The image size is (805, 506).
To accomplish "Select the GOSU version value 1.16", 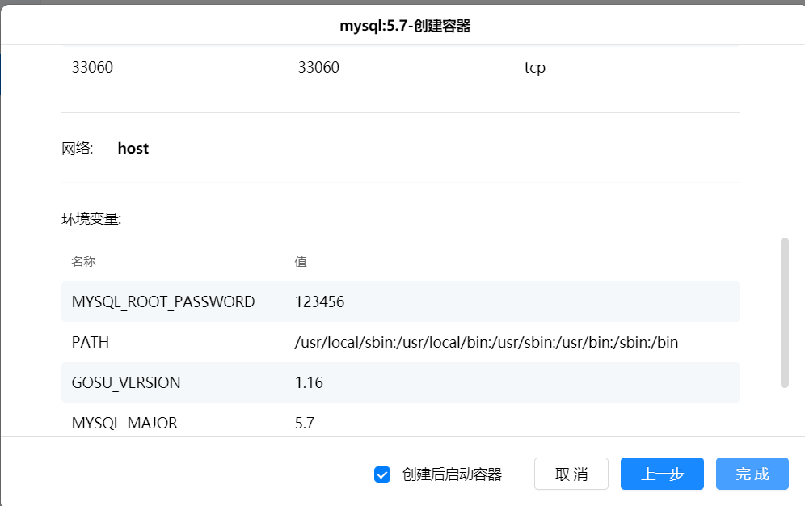I will pos(309,383).
